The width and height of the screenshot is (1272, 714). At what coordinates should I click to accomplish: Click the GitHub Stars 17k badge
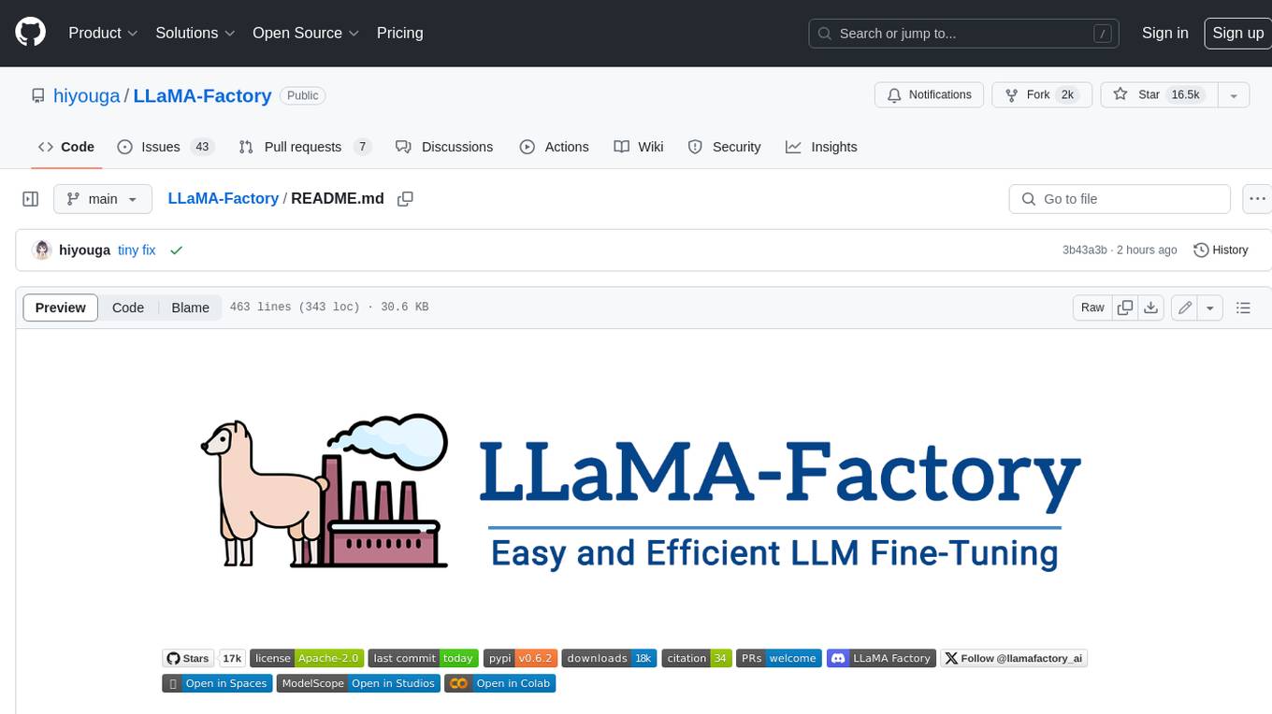(x=203, y=658)
